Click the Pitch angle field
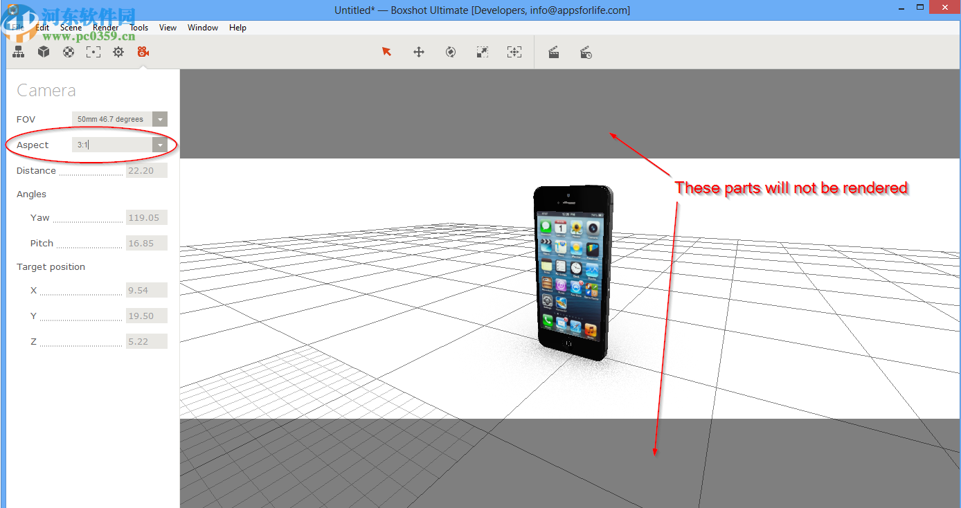 coord(146,243)
